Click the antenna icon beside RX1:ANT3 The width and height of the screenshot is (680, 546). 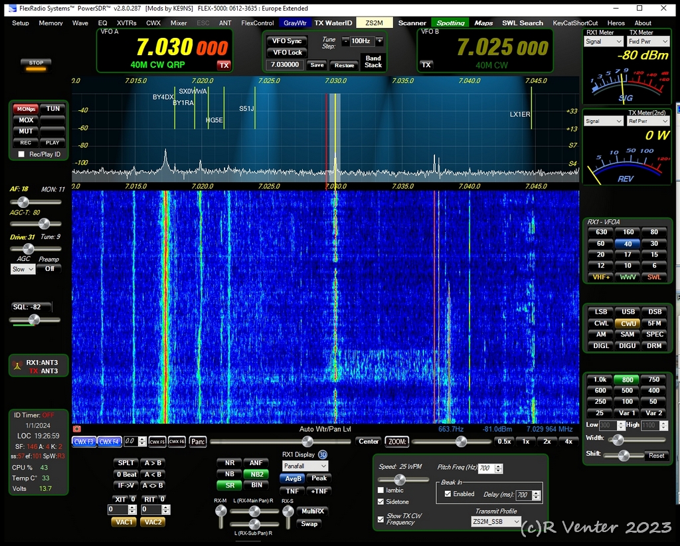[17, 366]
